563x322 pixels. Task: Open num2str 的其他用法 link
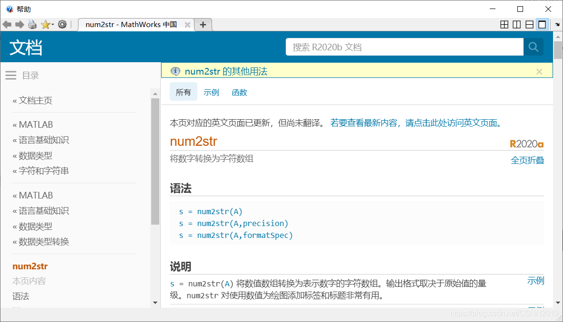(x=226, y=71)
